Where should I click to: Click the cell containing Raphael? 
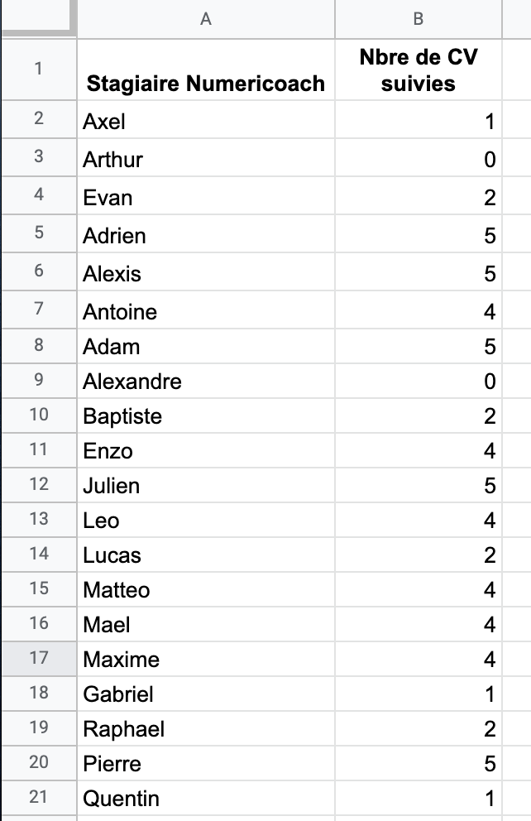[x=206, y=728]
